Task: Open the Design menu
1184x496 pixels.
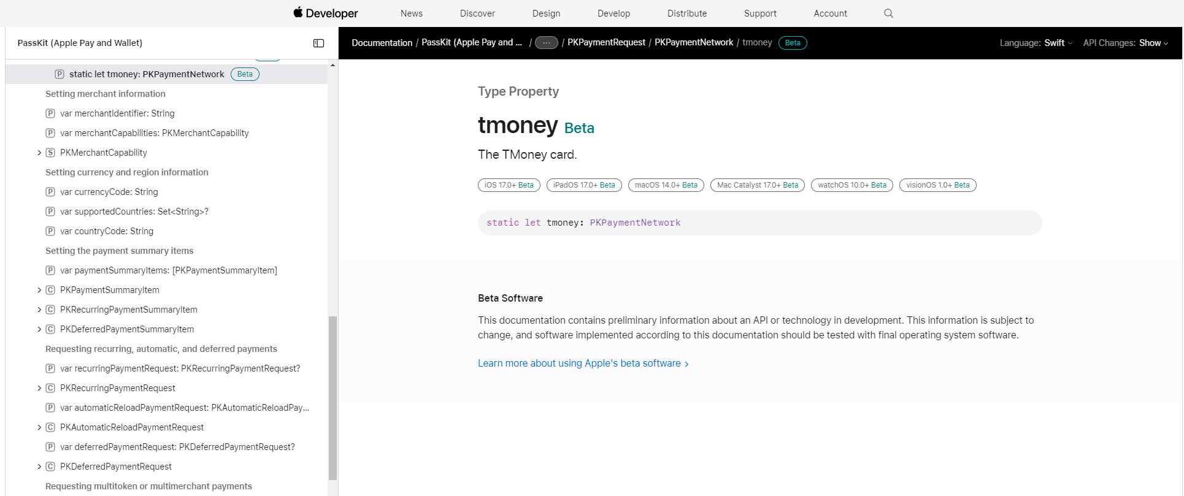Action: [546, 13]
